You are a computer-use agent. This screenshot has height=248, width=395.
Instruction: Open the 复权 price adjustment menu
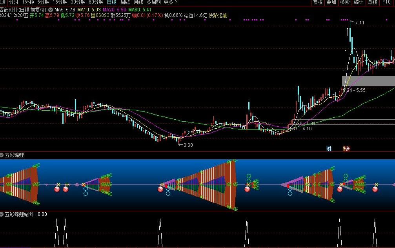point(318,2)
